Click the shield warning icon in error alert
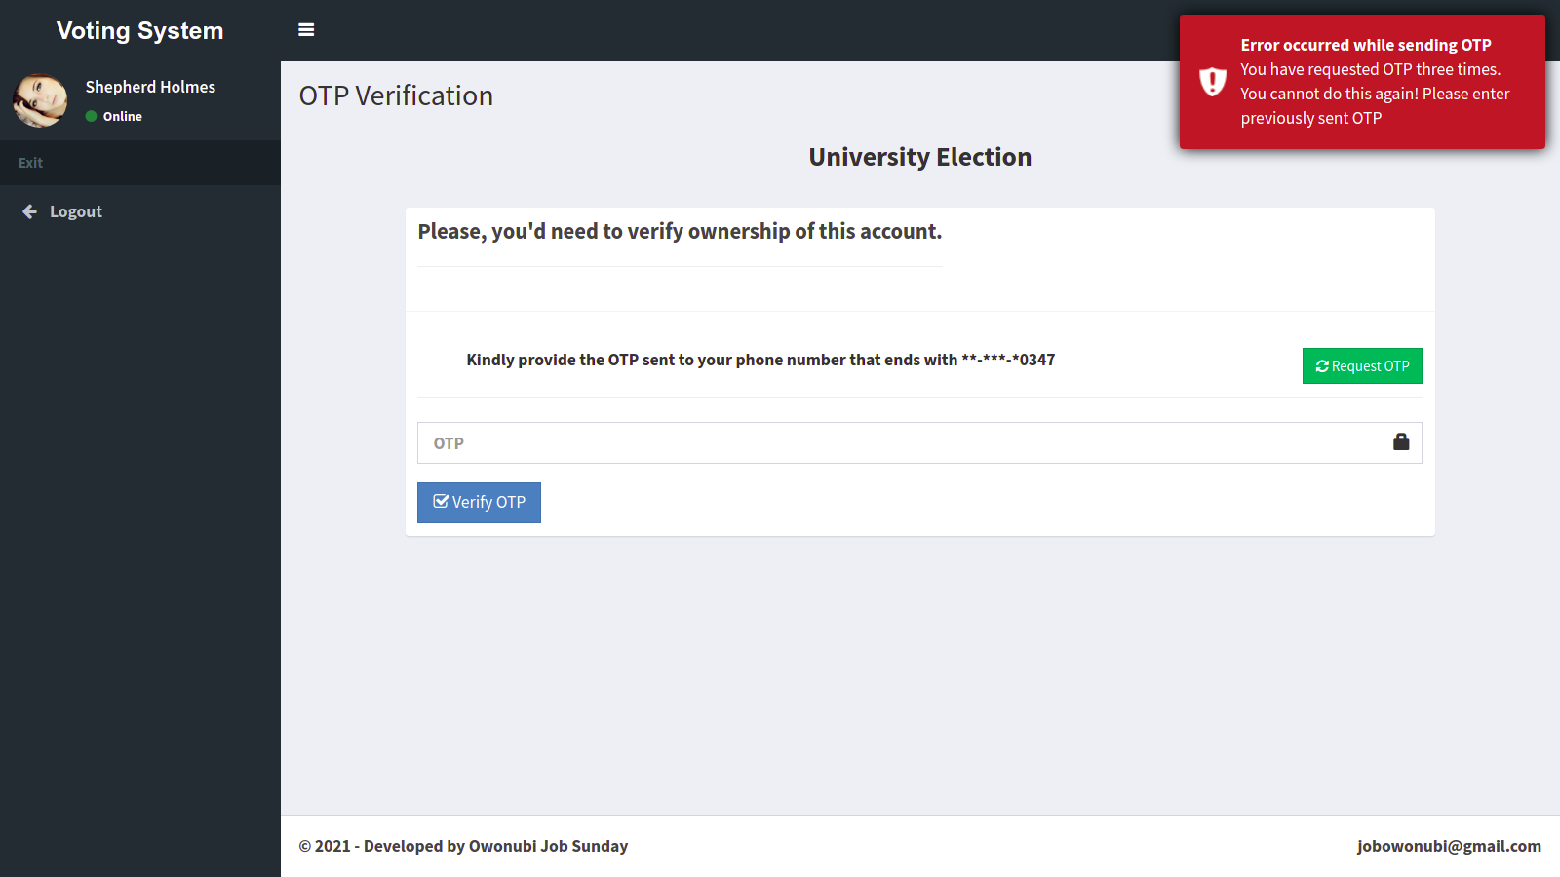This screenshot has height=877, width=1560. (1212, 82)
